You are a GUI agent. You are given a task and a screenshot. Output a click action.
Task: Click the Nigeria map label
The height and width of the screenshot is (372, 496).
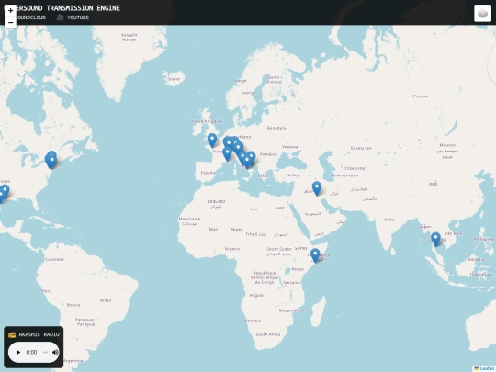[x=232, y=249]
